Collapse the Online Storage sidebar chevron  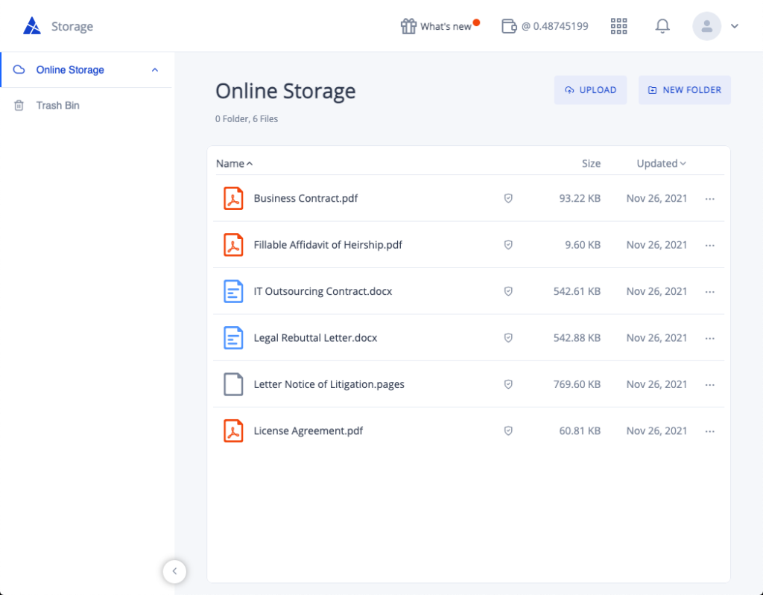point(155,70)
